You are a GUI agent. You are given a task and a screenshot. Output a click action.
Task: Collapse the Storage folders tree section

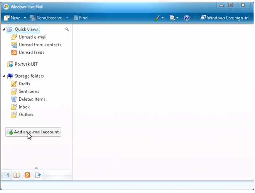(4, 76)
